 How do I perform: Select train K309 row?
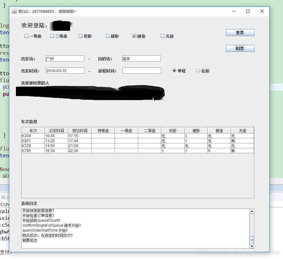pos(138,136)
